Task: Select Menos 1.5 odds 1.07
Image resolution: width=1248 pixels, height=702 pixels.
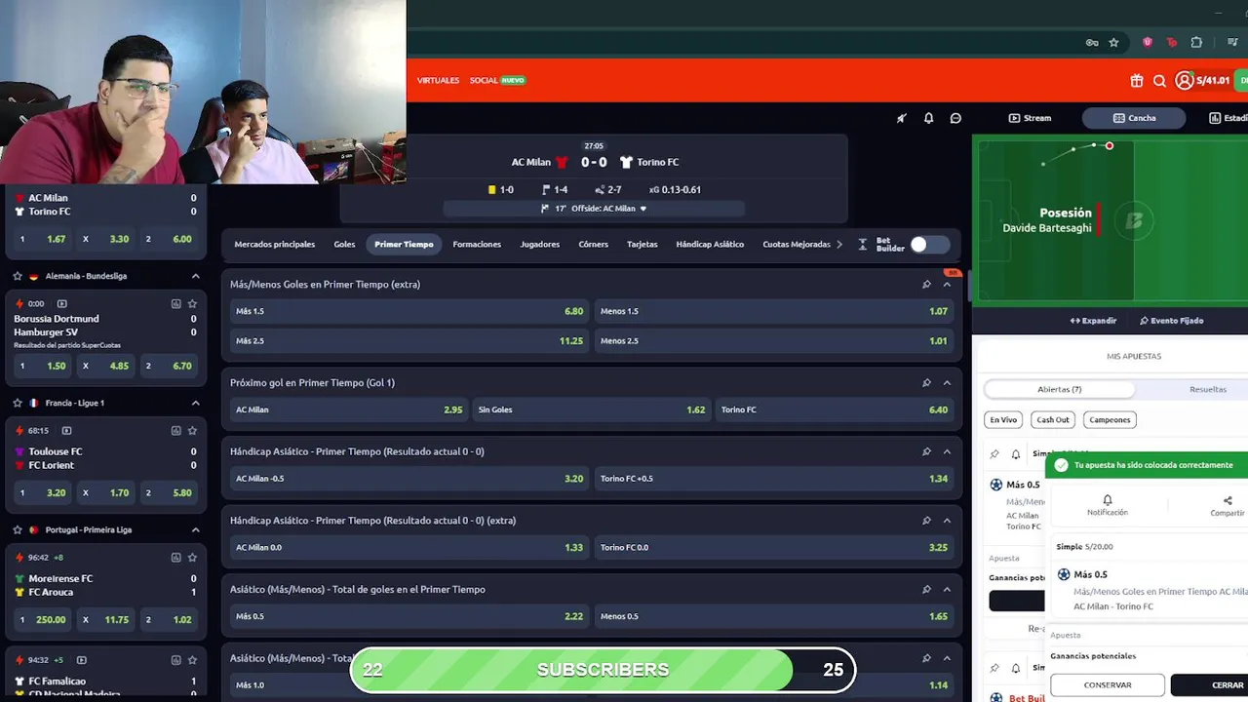Action: (774, 311)
